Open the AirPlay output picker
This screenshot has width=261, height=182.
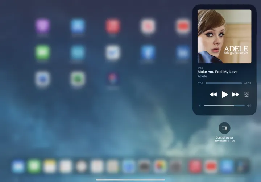(x=246, y=94)
